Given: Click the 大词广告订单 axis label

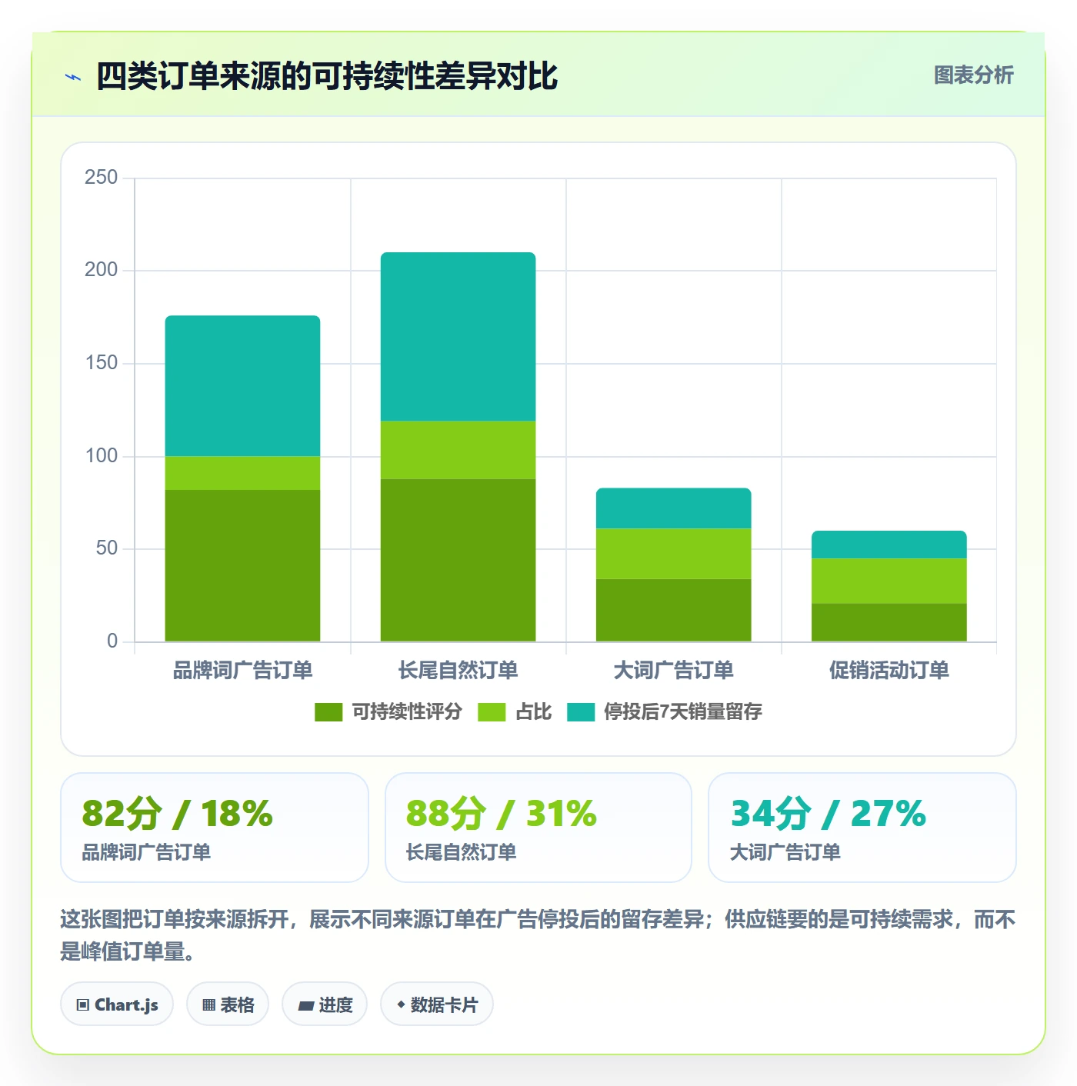Looking at the screenshot, I should 674,670.
